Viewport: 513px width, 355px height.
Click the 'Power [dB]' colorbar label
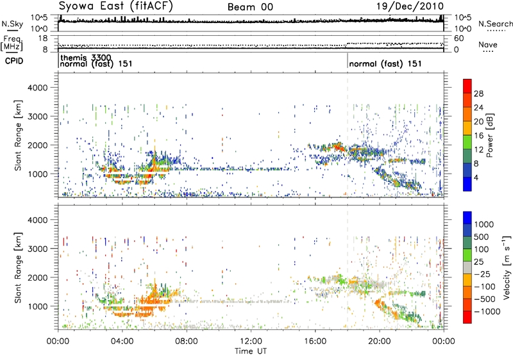[489, 136]
